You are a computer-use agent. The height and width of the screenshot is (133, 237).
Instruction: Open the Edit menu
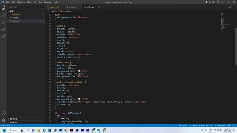[13, 2]
